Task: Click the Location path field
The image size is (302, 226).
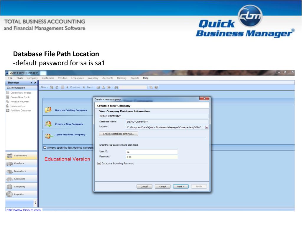Action: pyautogui.click(x=165, y=127)
